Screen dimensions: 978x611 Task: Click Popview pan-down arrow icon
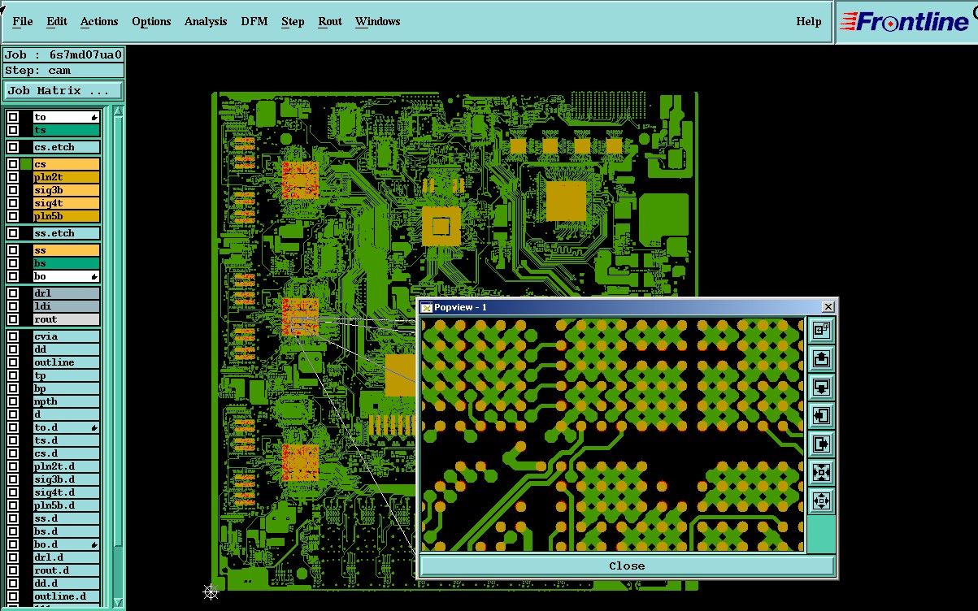[x=821, y=386]
